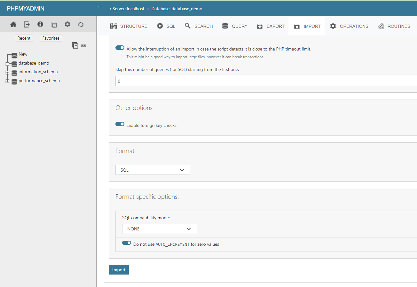Open the Format dropdown showing SQL

(153, 170)
